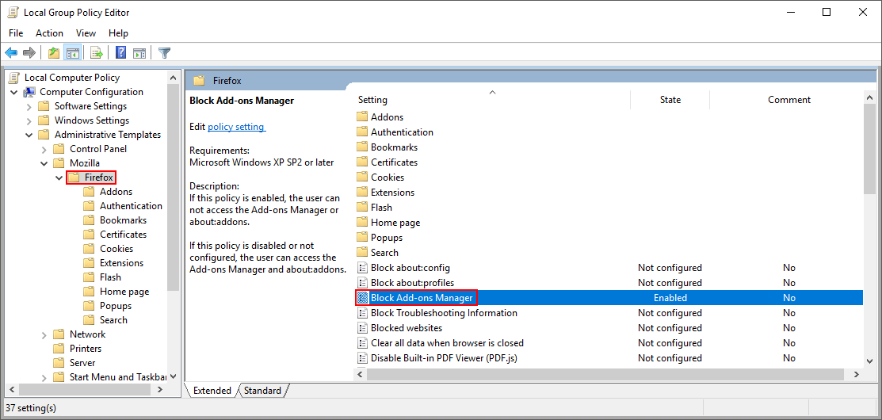Viewport: 882px width, 420px height.
Task: Collapse the Firefox node in tree
Action: (59, 178)
